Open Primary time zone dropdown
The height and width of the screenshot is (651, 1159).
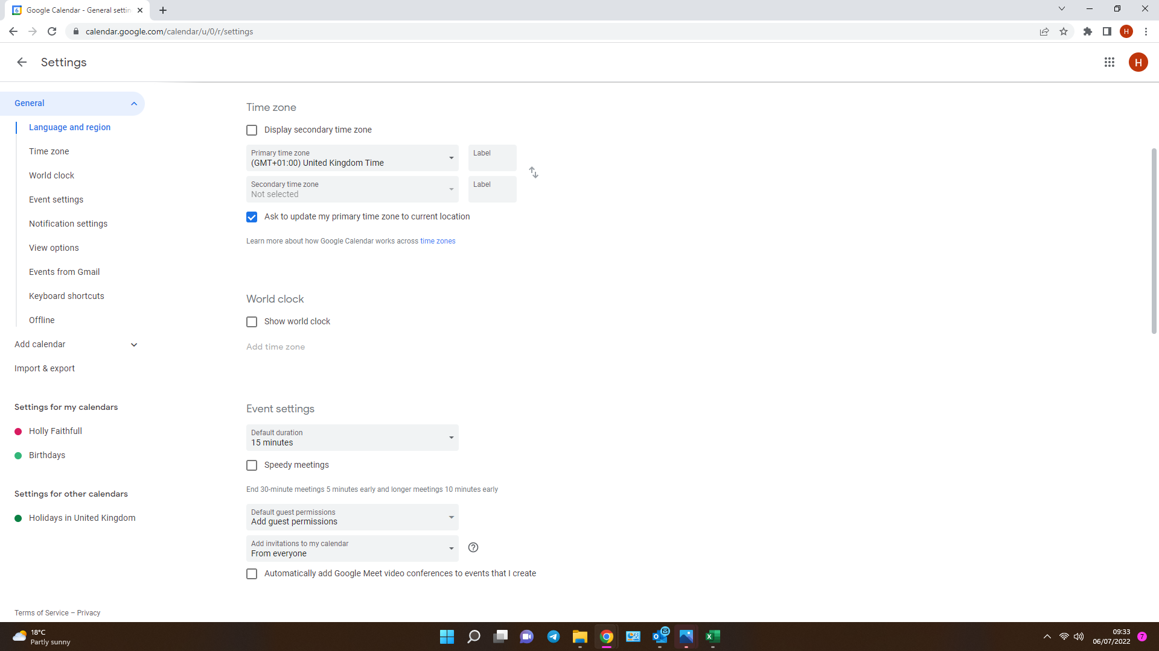click(x=353, y=158)
